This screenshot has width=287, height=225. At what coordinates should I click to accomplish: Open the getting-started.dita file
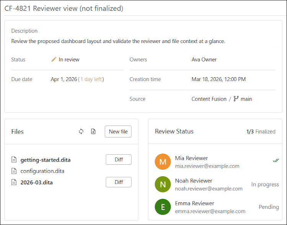point(45,160)
